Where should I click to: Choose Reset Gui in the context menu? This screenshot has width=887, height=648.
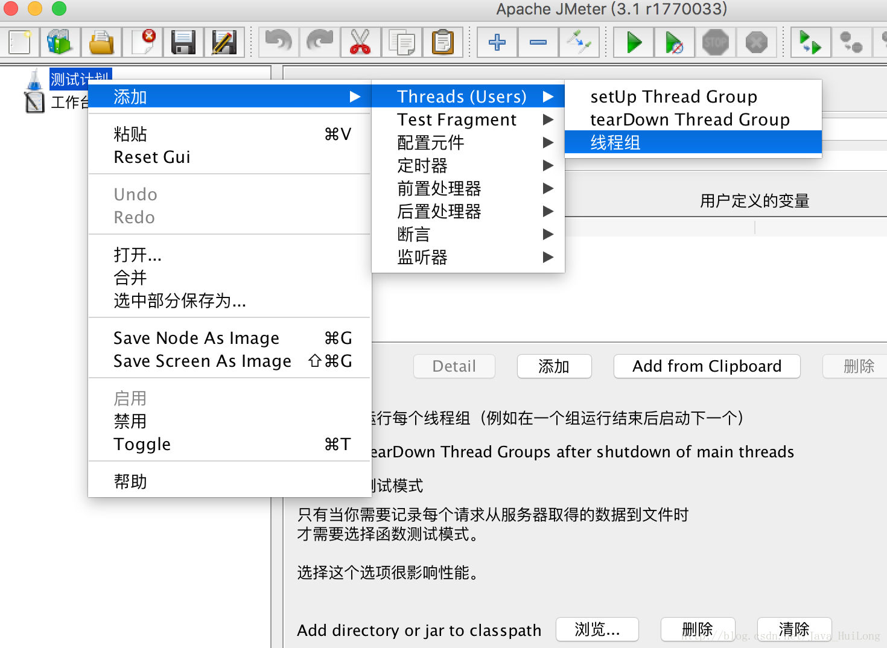click(229, 157)
